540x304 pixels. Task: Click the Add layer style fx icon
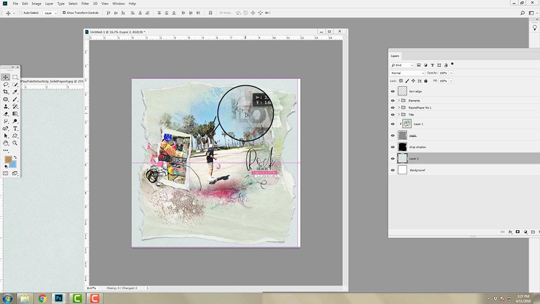510,232
